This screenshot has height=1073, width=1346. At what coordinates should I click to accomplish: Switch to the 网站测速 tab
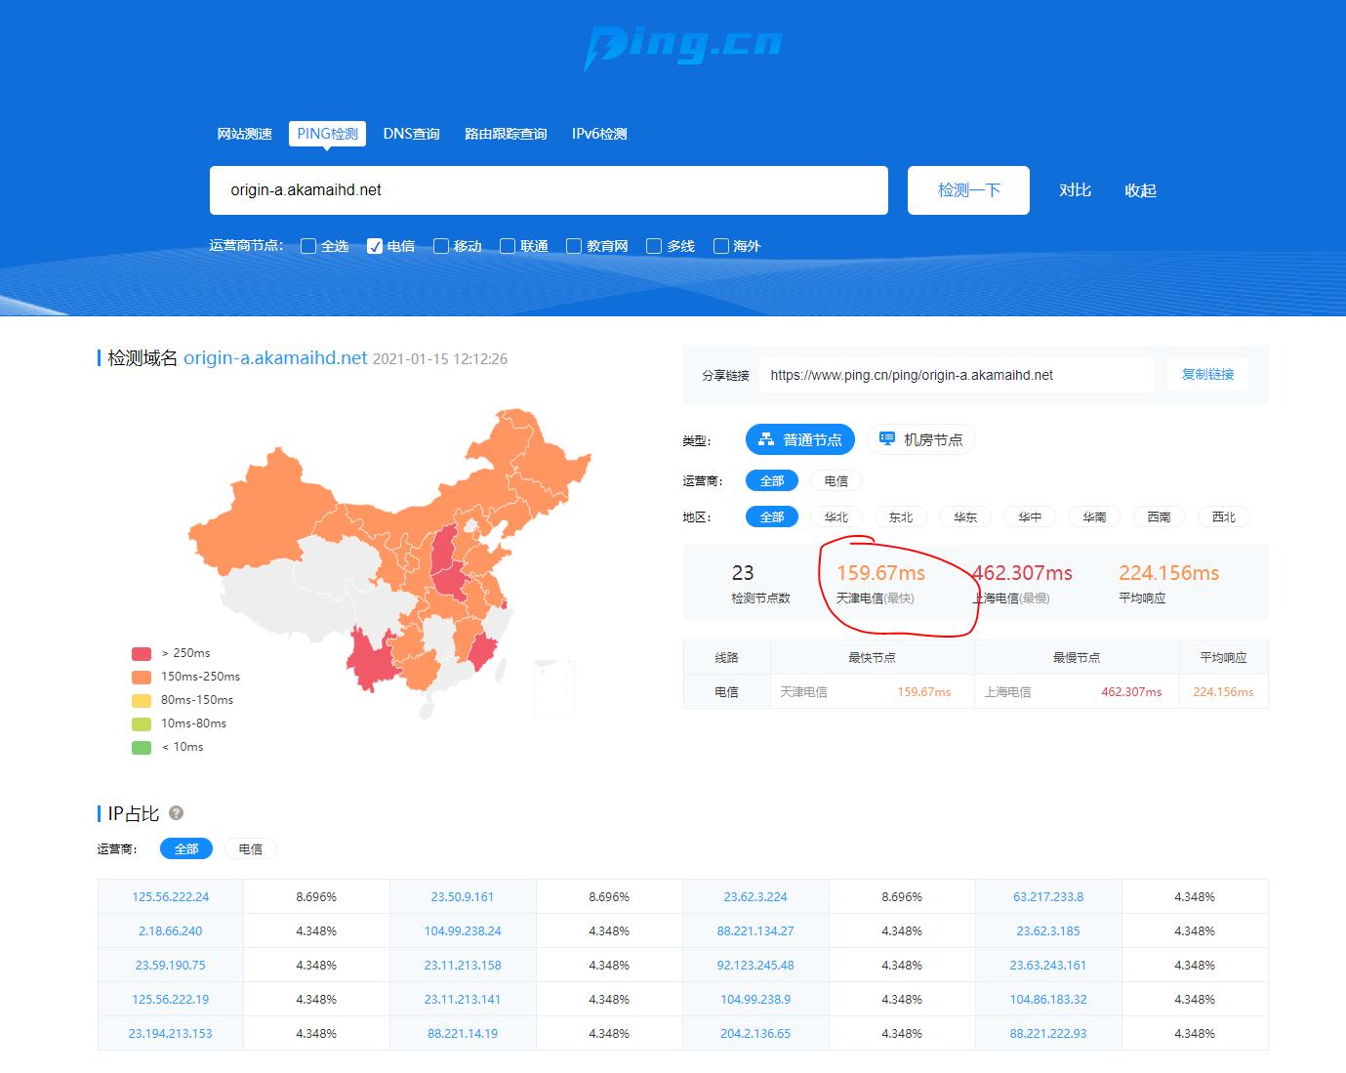[244, 134]
